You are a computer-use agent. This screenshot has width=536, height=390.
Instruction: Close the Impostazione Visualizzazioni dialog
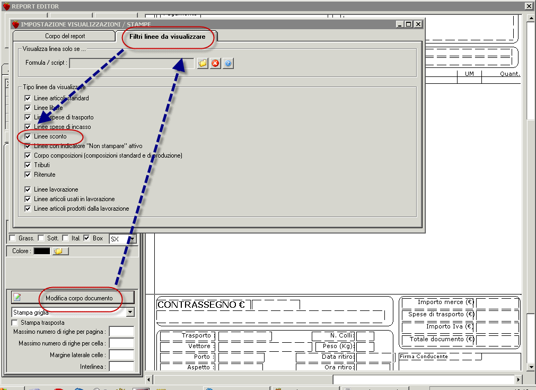tap(418, 24)
